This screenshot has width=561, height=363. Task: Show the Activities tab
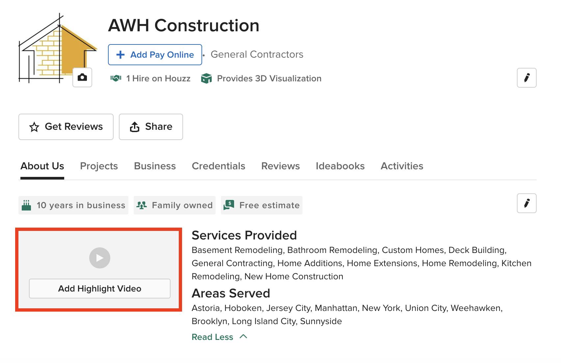pyautogui.click(x=402, y=166)
